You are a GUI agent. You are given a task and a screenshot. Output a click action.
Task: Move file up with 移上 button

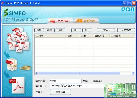(76, 30)
